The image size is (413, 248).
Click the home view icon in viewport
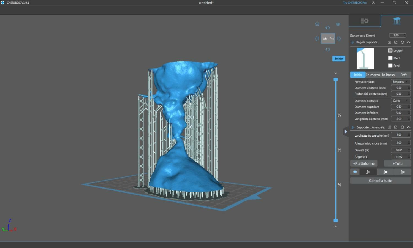[317, 24]
